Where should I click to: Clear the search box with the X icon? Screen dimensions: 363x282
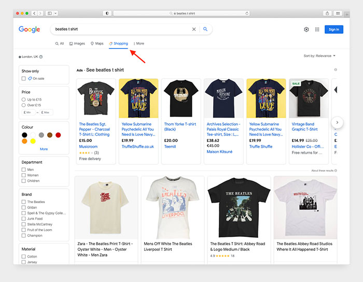coord(194,29)
